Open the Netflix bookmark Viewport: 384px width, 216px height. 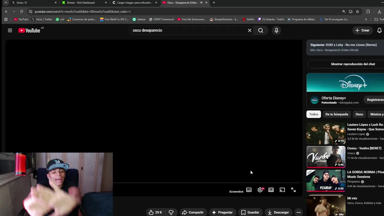click(248, 19)
